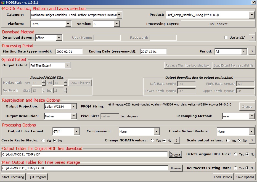Open help for Scale output values
The height and width of the screenshot is (182, 257).
[x=252, y=140]
